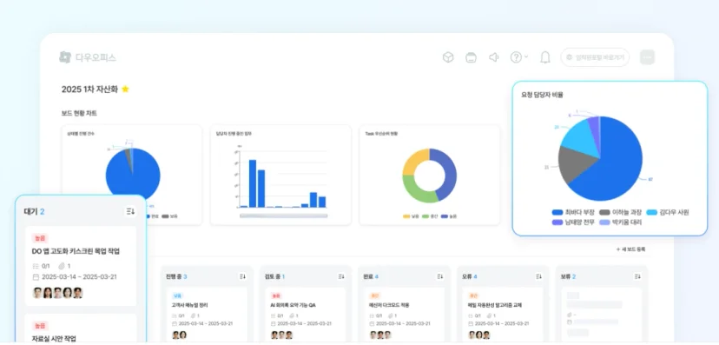Open the megaphone announcements icon
This screenshot has height=345, width=719.
pos(493,57)
